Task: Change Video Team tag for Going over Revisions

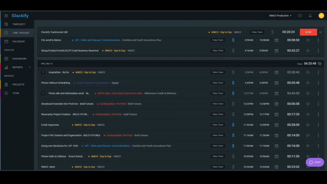Action: [218, 146]
